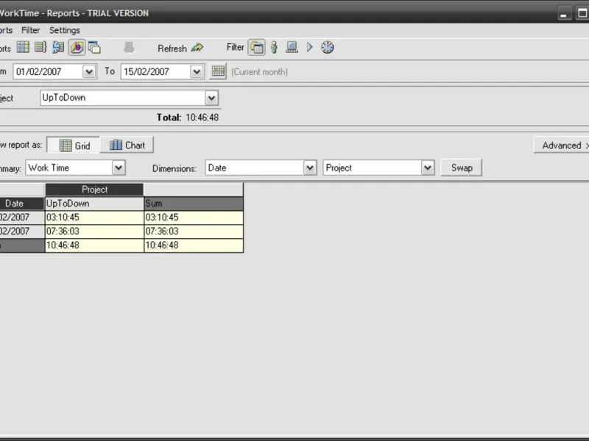Viewport: 589px width, 441px height.
Task: Select the highlighted 3D chart report icon
Action: point(77,48)
